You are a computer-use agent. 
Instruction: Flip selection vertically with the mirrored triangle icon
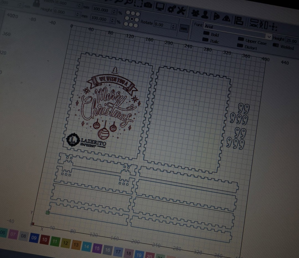point(226,18)
